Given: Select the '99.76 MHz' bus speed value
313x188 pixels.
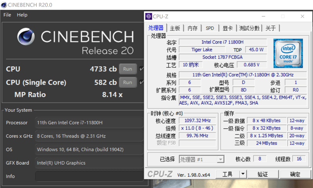Looking at the screenshot, I should click(x=198, y=136).
